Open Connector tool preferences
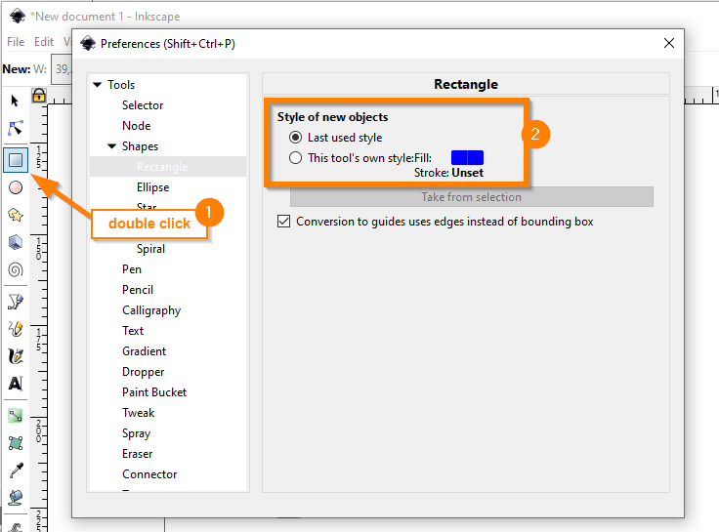719x532 pixels. tap(149, 474)
